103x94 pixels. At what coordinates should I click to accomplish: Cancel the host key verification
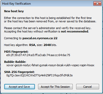click(88, 87)
